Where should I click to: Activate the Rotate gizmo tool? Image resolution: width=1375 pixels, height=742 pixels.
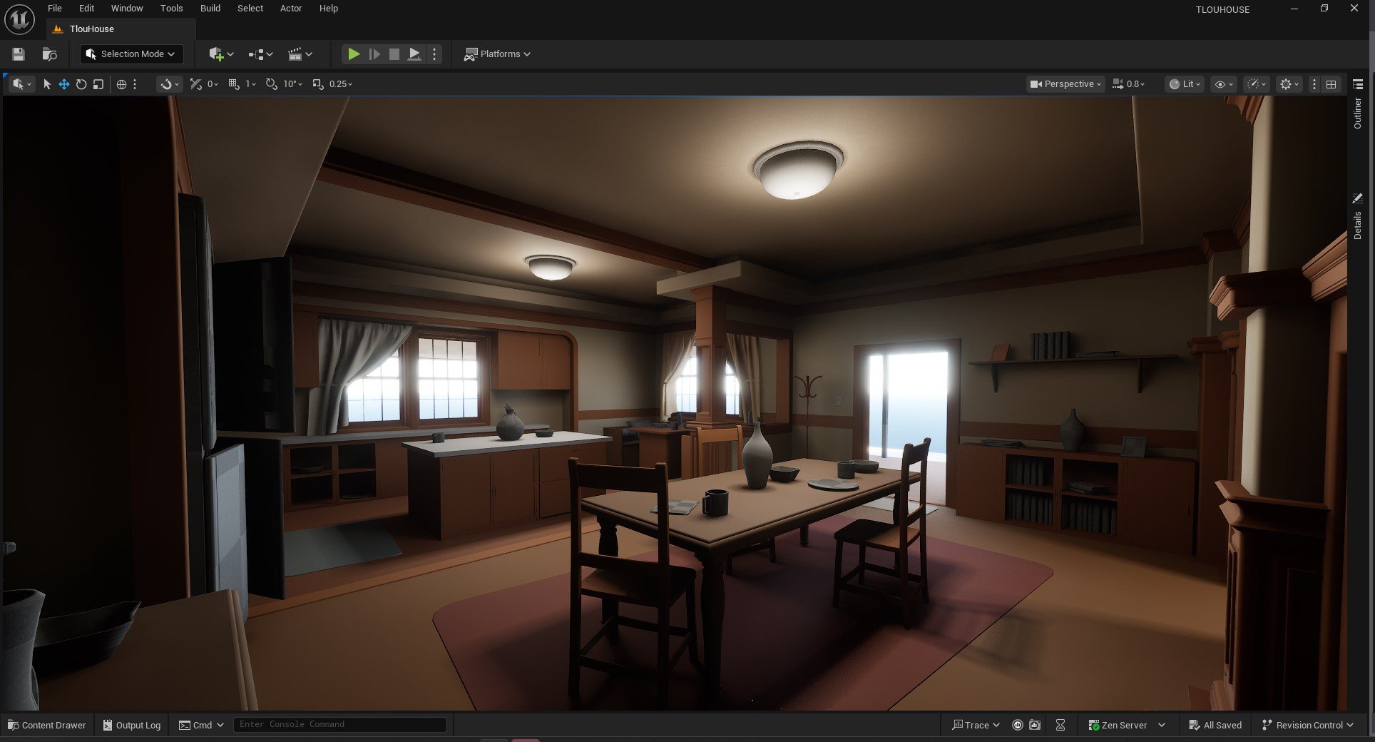point(81,84)
